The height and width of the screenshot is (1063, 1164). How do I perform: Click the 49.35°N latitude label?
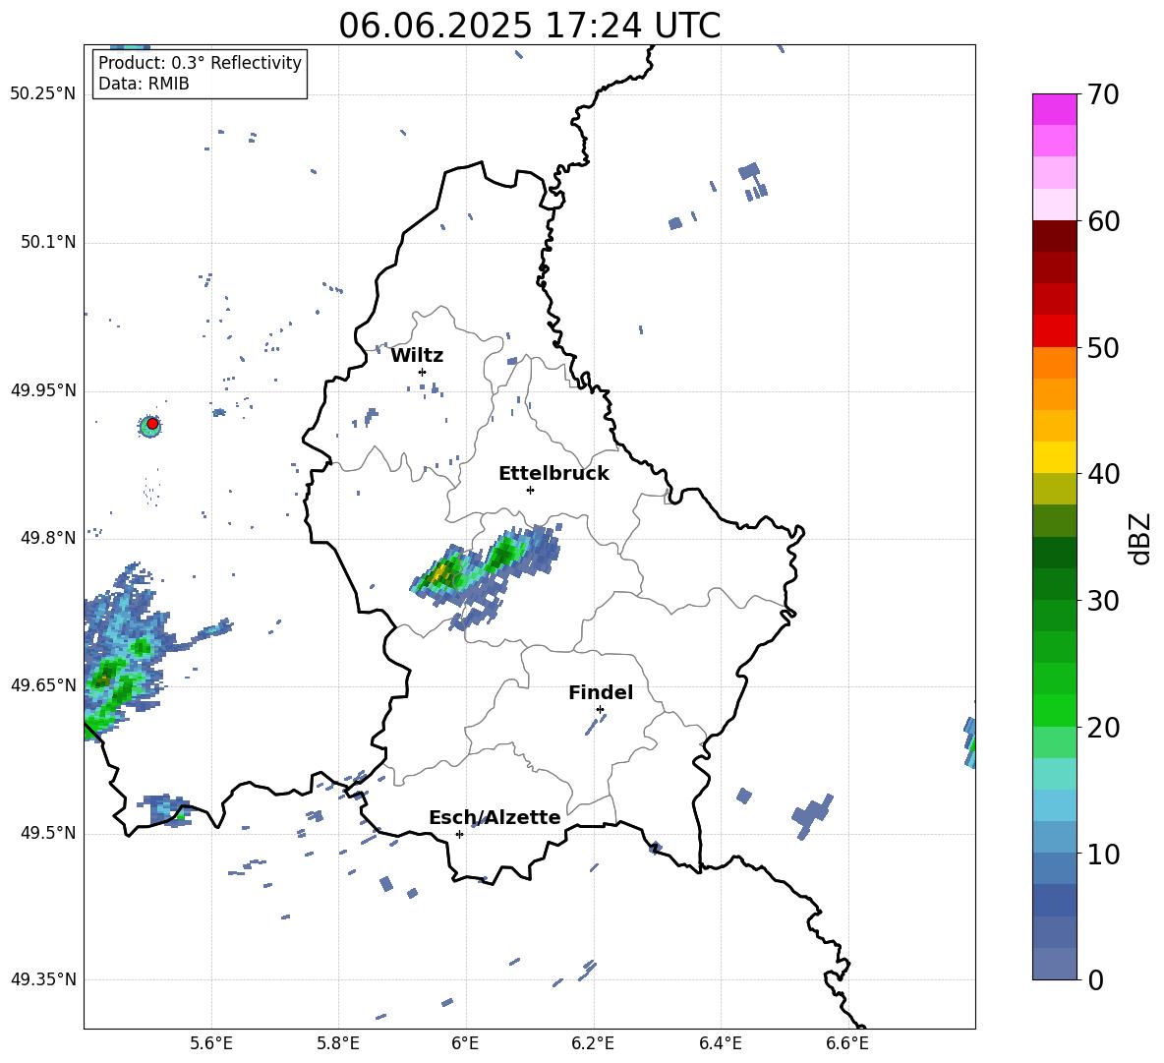coord(43,979)
